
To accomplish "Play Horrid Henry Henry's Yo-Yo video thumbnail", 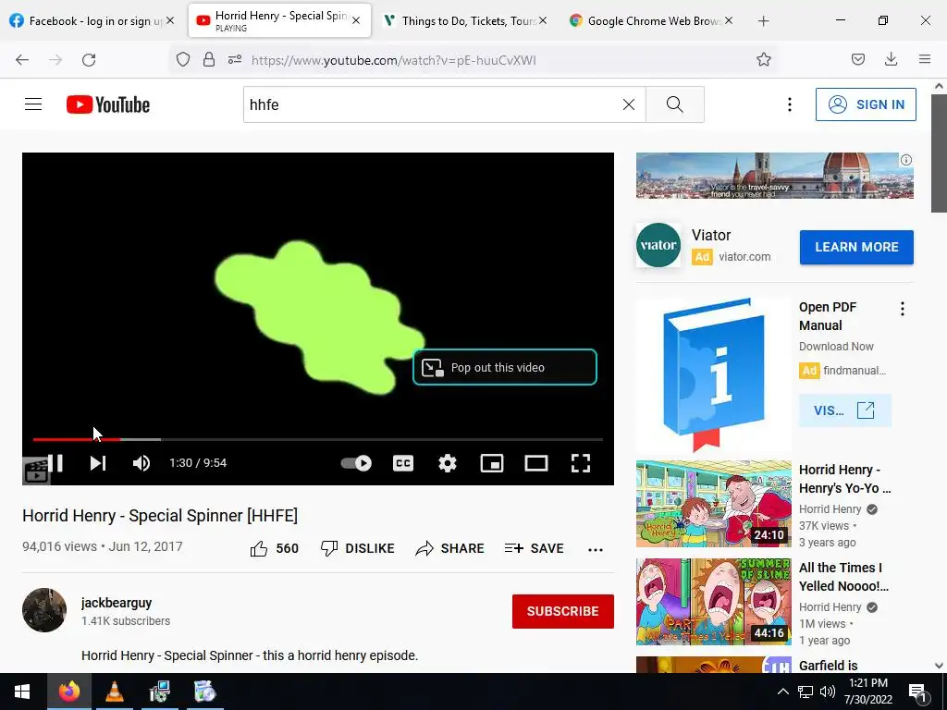I will point(713,504).
